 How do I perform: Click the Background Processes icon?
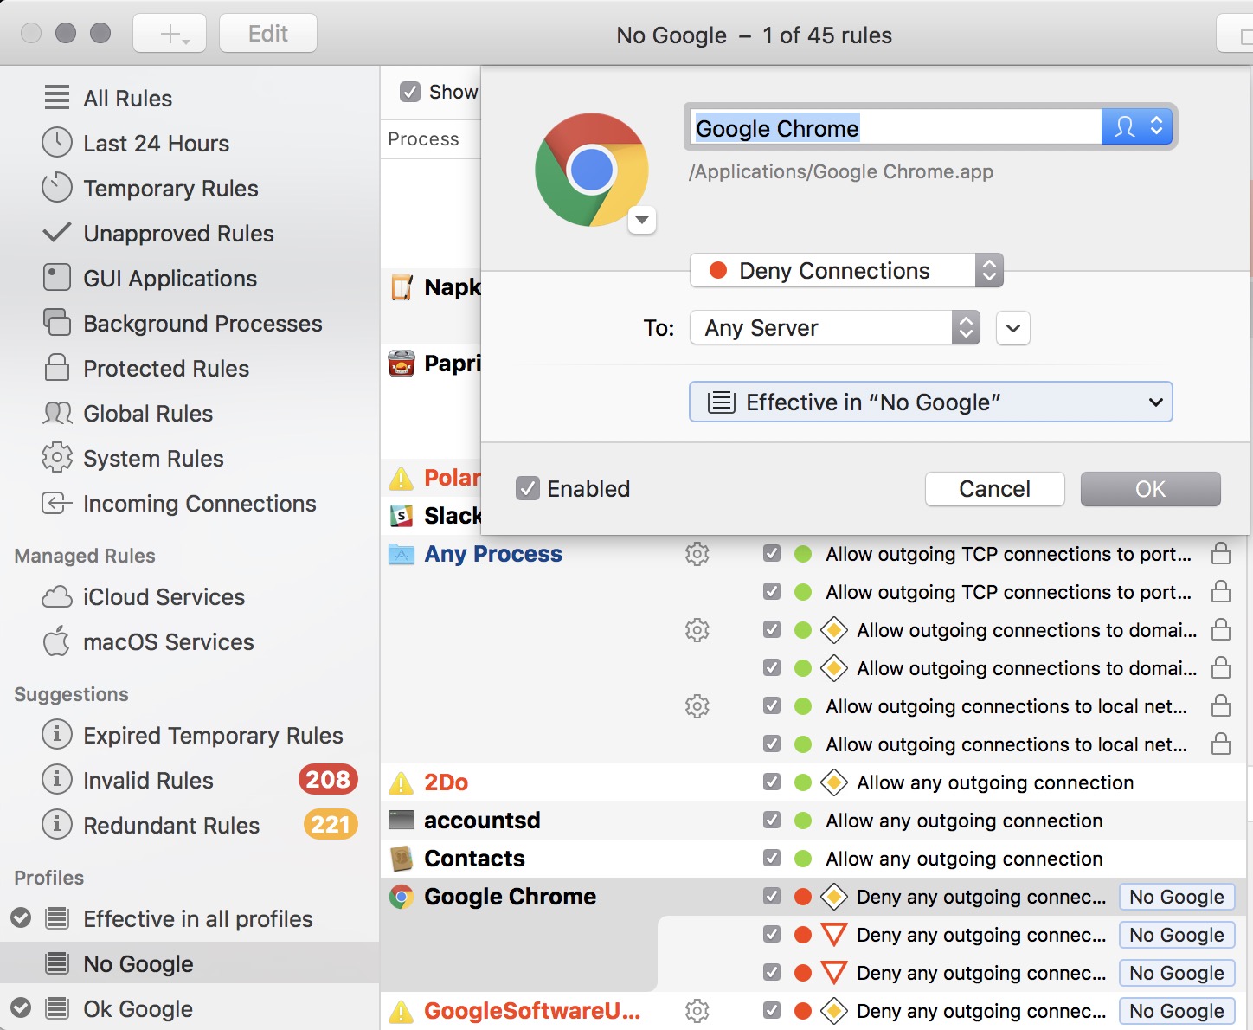pos(57,323)
